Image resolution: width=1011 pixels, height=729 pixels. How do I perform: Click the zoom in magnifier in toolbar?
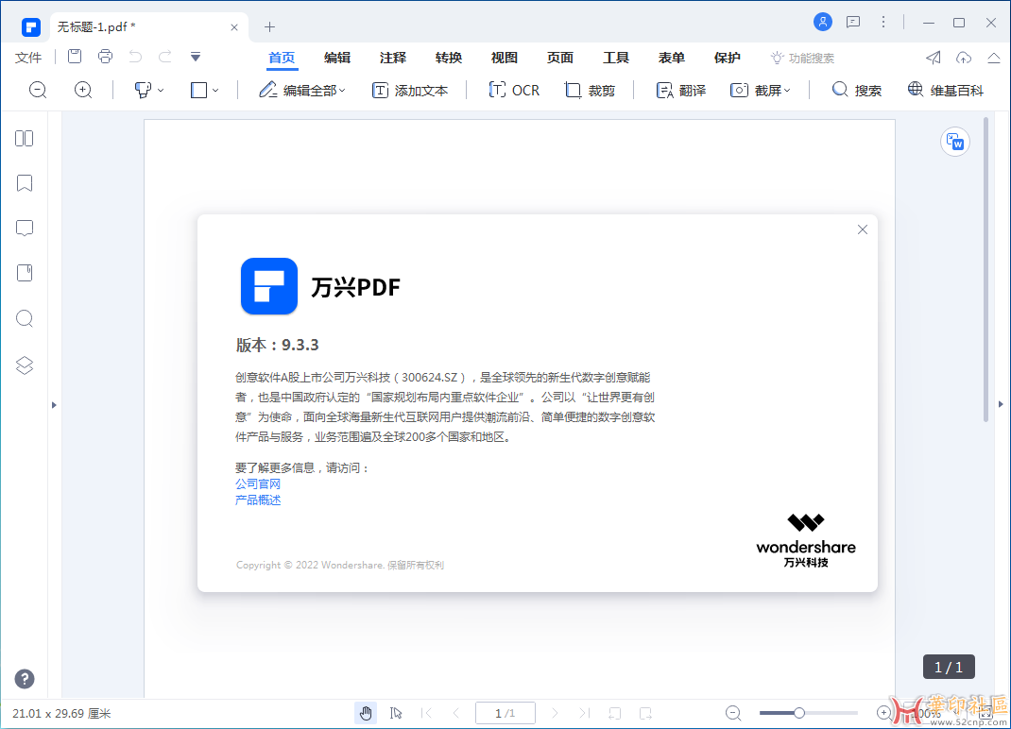pos(83,91)
